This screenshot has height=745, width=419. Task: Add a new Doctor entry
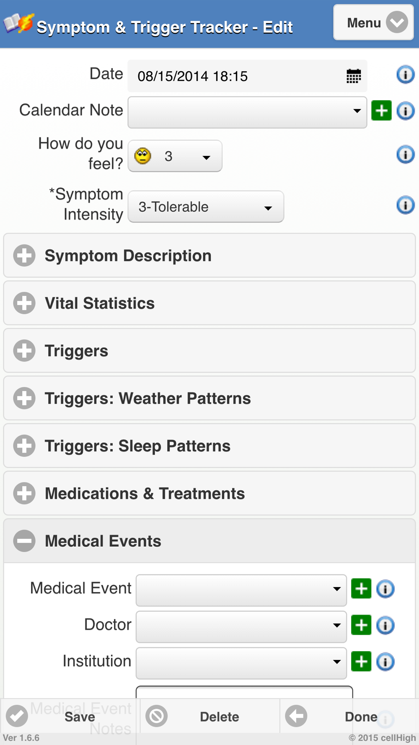361,625
